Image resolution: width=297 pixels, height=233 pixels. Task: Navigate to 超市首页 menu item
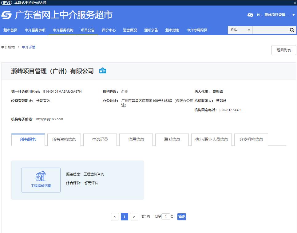[x=10, y=30]
